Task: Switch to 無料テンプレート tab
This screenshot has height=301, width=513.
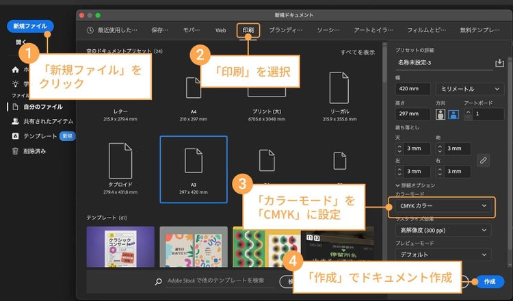Action: point(479,30)
